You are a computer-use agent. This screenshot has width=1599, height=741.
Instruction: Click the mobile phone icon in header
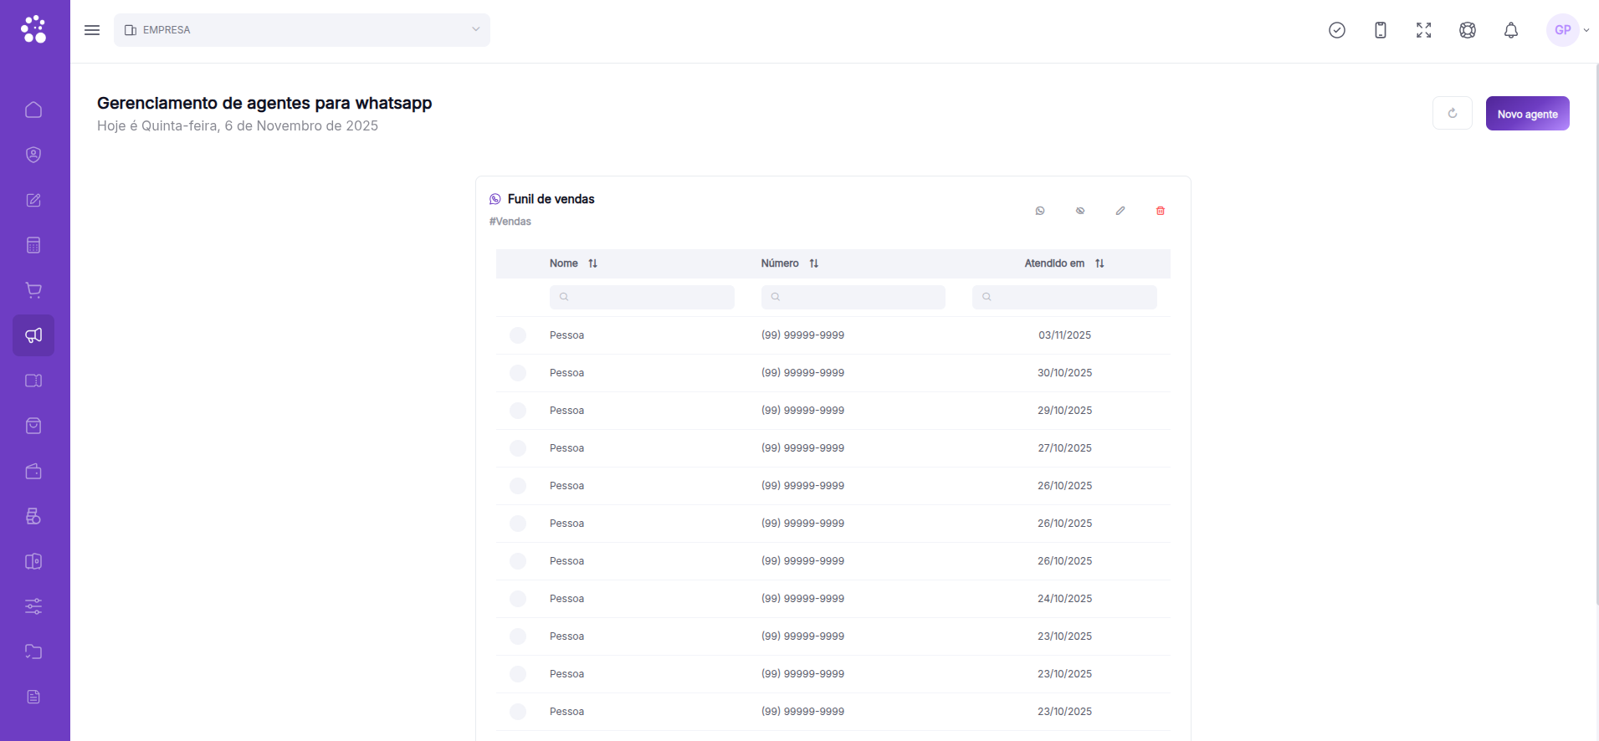pos(1381,30)
